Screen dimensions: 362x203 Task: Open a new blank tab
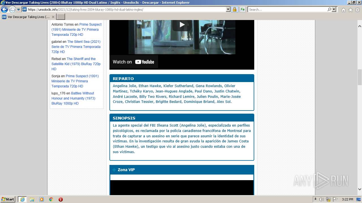[61, 17]
